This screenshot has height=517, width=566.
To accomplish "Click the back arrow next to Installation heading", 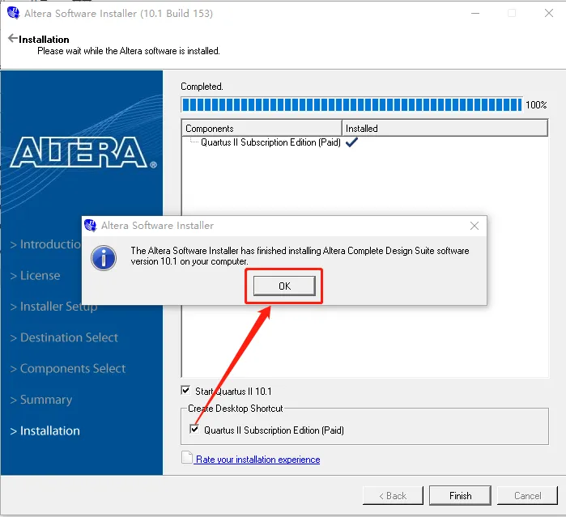I will coord(13,38).
